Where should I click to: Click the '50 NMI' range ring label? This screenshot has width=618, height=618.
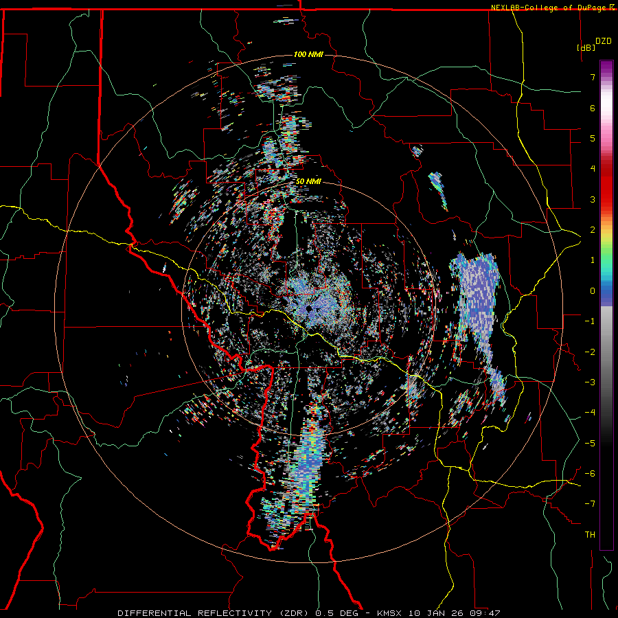308,181
